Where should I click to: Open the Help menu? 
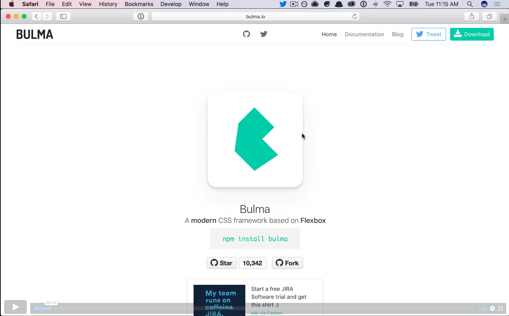(x=222, y=4)
